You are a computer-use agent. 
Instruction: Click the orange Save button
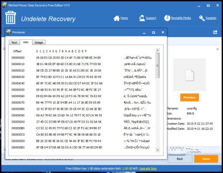(x=206, y=159)
